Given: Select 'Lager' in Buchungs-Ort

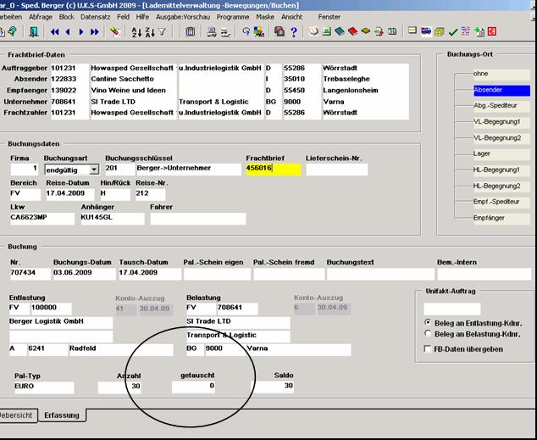Looking at the screenshot, I should (501, 153).
